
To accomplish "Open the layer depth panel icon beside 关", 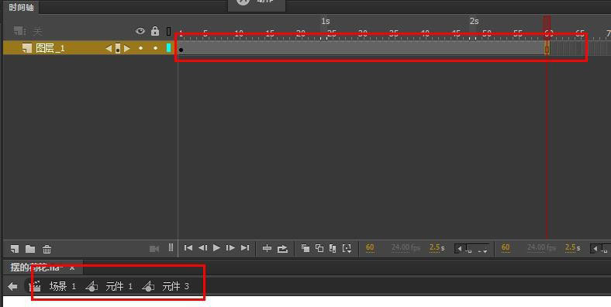I will (19, 30).
